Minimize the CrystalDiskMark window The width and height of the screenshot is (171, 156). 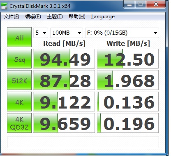(x=129, y=5)
